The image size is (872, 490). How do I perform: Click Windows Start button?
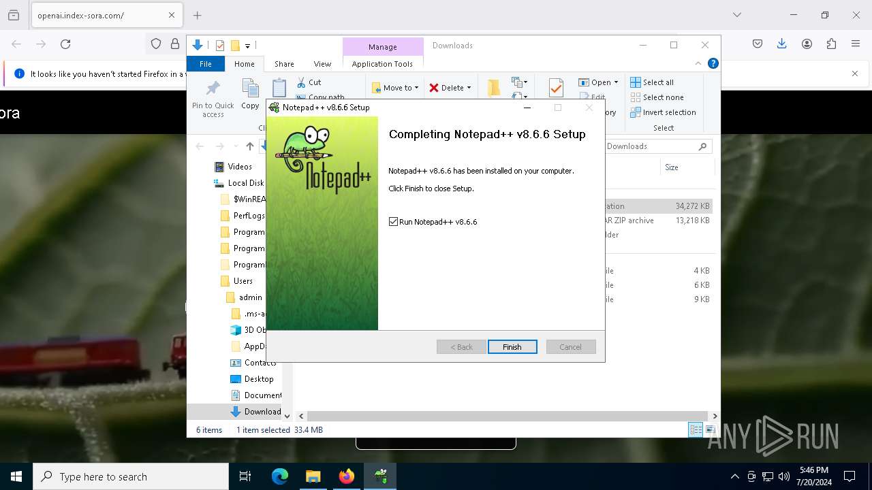(16, 476)
